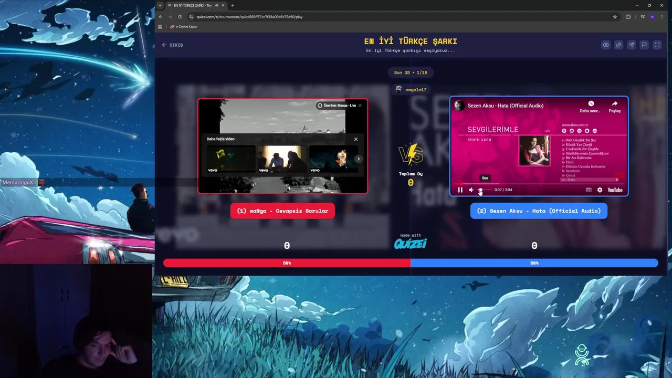Bookmark this page with the star icon

[x=615, y=17]
